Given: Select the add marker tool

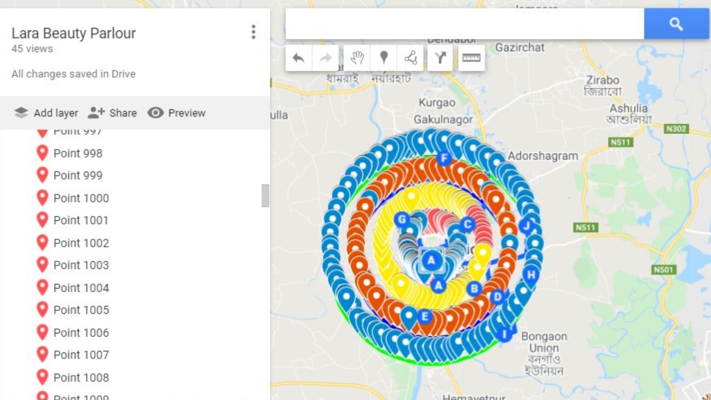Looking at the screenshot, I should pyautogui.click(x=384, y=57).
